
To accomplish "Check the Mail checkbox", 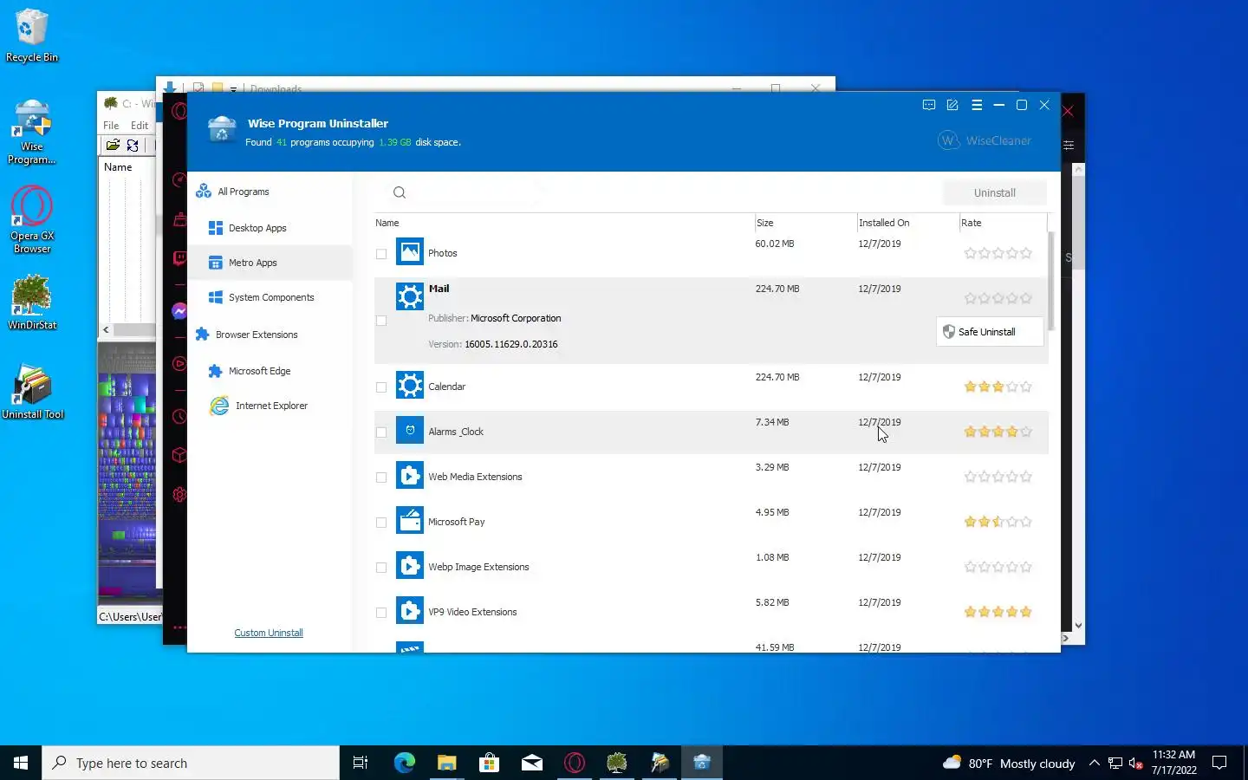I will pyautogui.click(x=381, y=321).
